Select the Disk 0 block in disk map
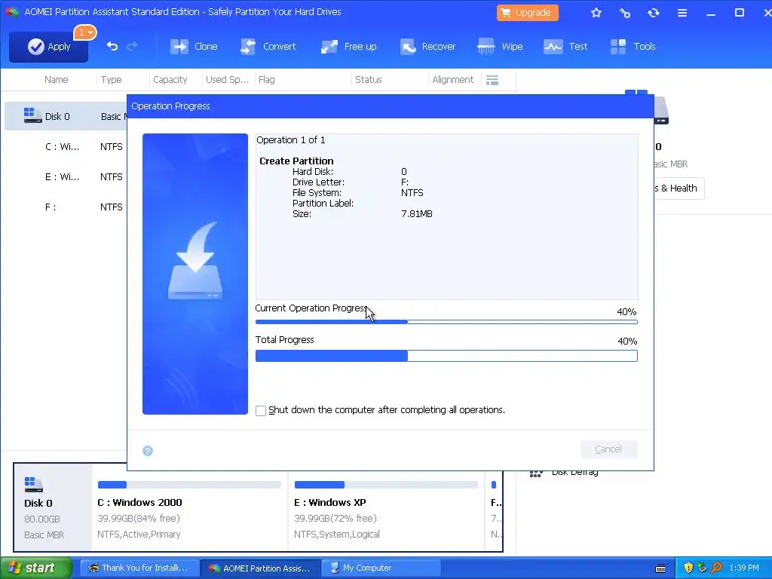This screenshot has height=579, width=772. [x=53, y=508]
